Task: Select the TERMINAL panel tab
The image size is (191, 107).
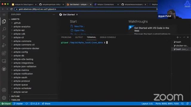Action: [x=91, y=37]
